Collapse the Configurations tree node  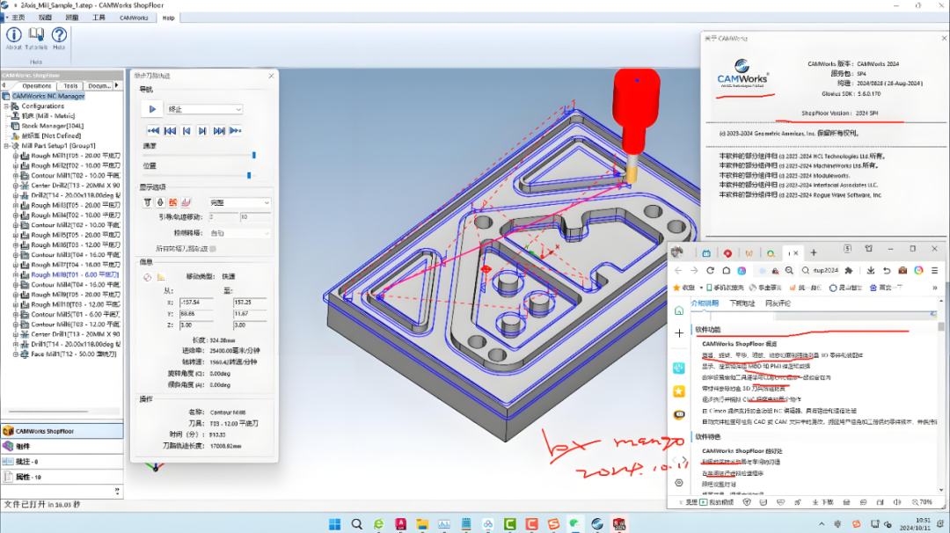click(x=7, y=106)
